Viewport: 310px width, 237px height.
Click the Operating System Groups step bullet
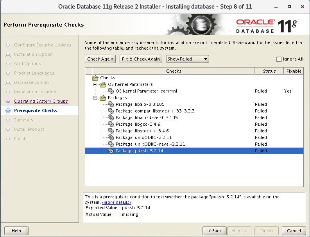coord(8,101)
